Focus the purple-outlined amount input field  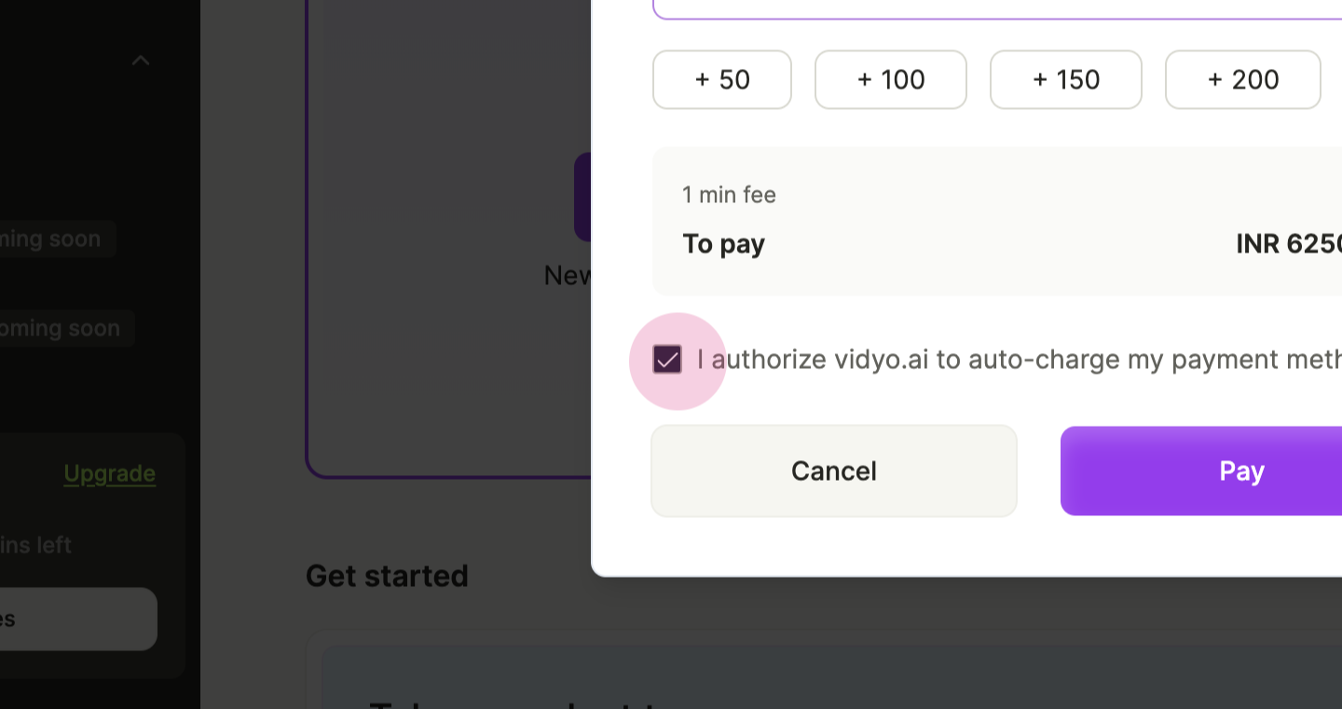click(x=997, y=9)
